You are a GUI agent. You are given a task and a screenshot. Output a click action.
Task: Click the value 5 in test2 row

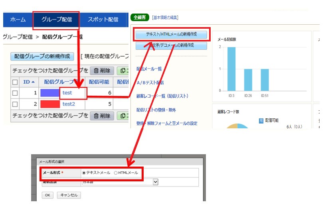(x=110, y=104)
